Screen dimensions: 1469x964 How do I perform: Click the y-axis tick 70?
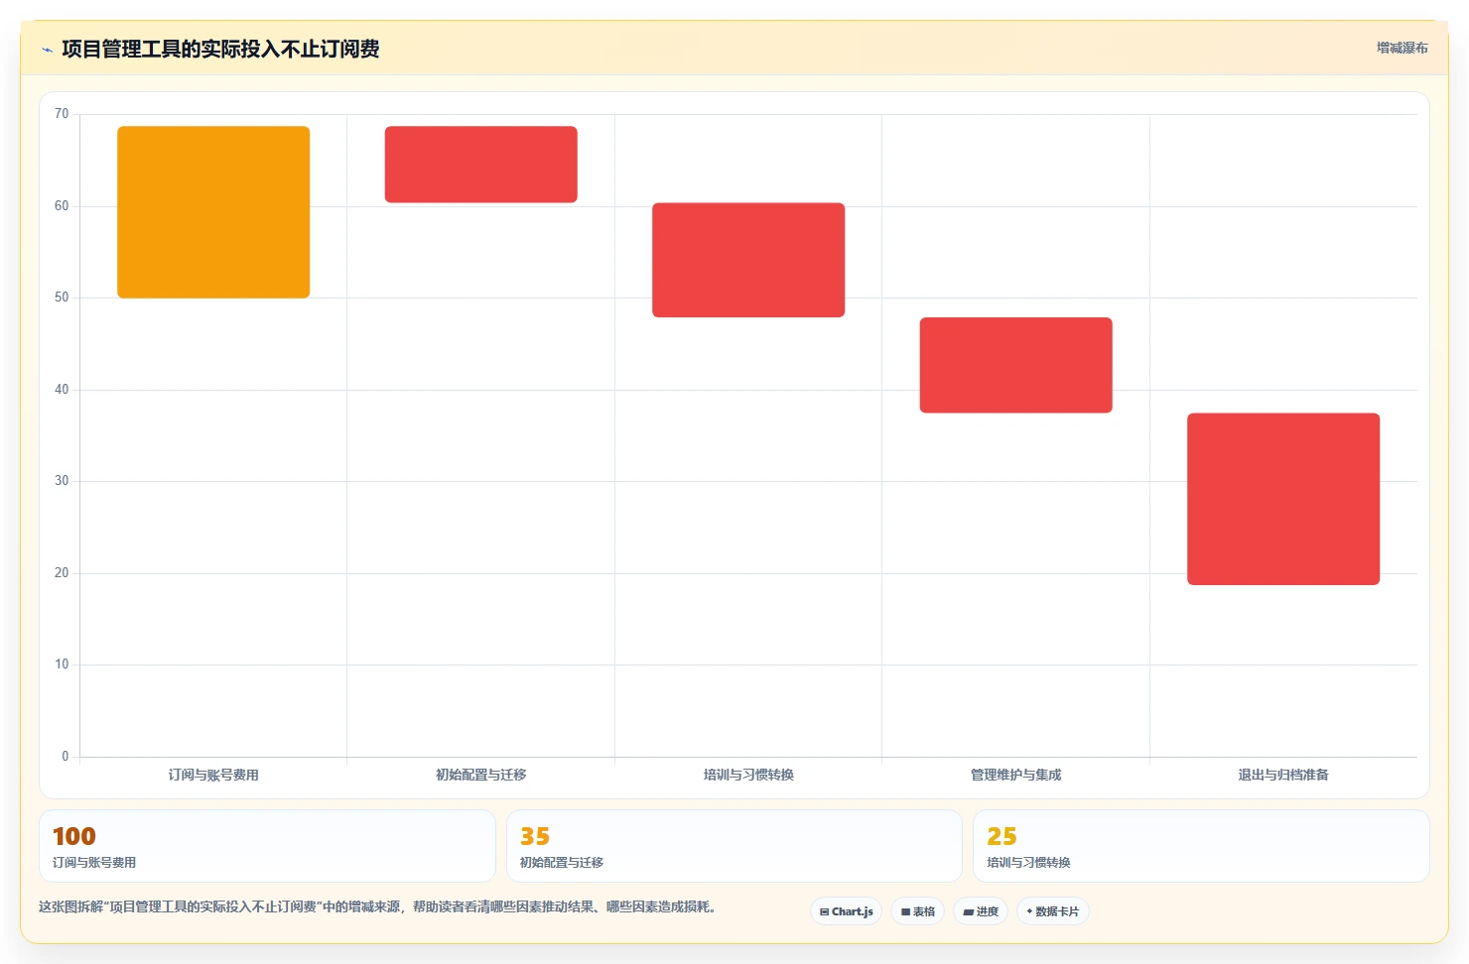[62, 114]
